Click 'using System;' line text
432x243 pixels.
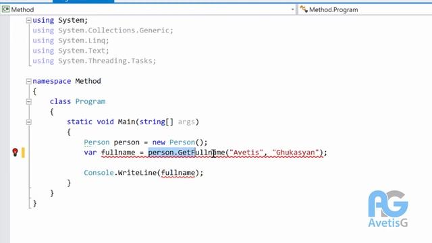tap(60, 20)
